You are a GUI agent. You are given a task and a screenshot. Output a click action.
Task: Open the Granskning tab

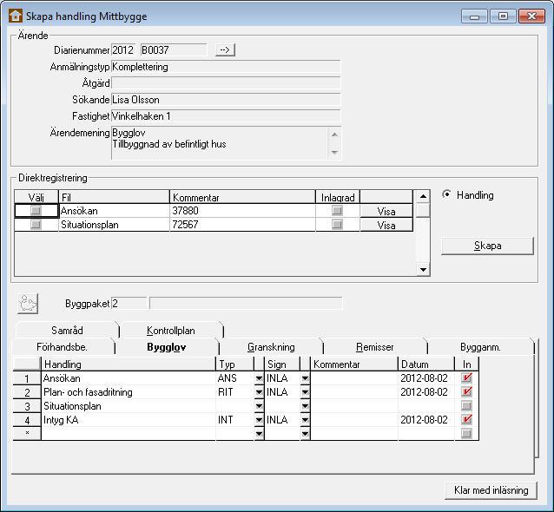point(271,347)
